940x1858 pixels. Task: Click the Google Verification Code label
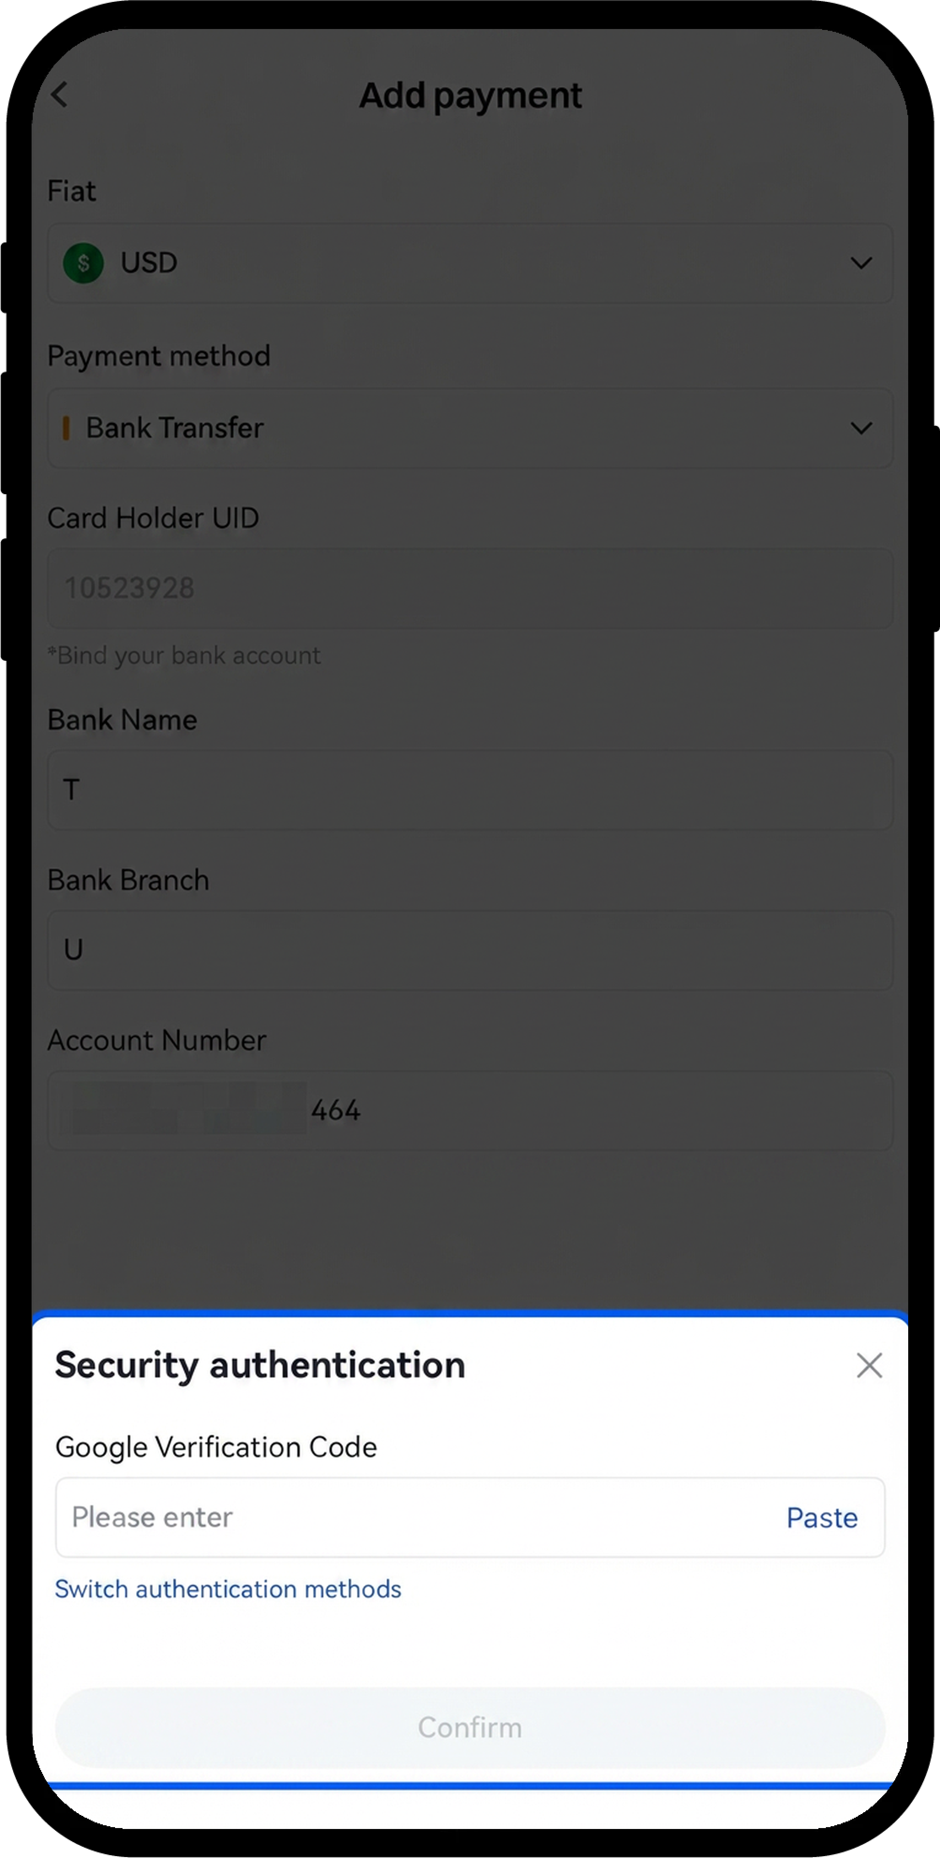[216, 1447]
